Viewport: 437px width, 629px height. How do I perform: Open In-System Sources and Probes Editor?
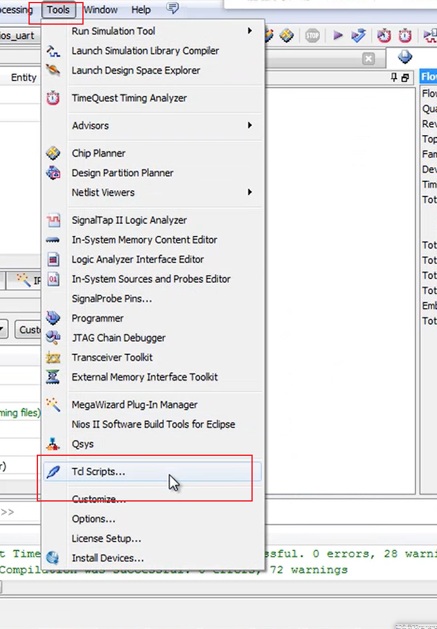(x=153, y=279)
